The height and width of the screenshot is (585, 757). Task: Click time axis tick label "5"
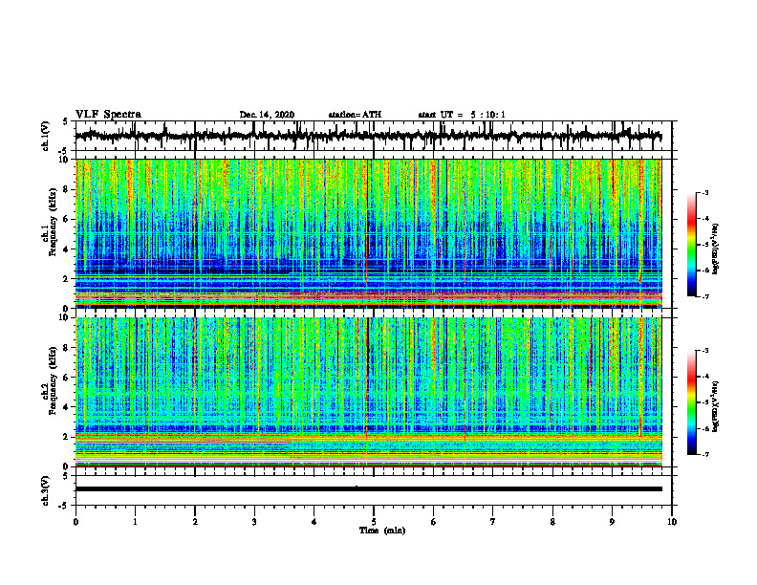pos(374,522)
